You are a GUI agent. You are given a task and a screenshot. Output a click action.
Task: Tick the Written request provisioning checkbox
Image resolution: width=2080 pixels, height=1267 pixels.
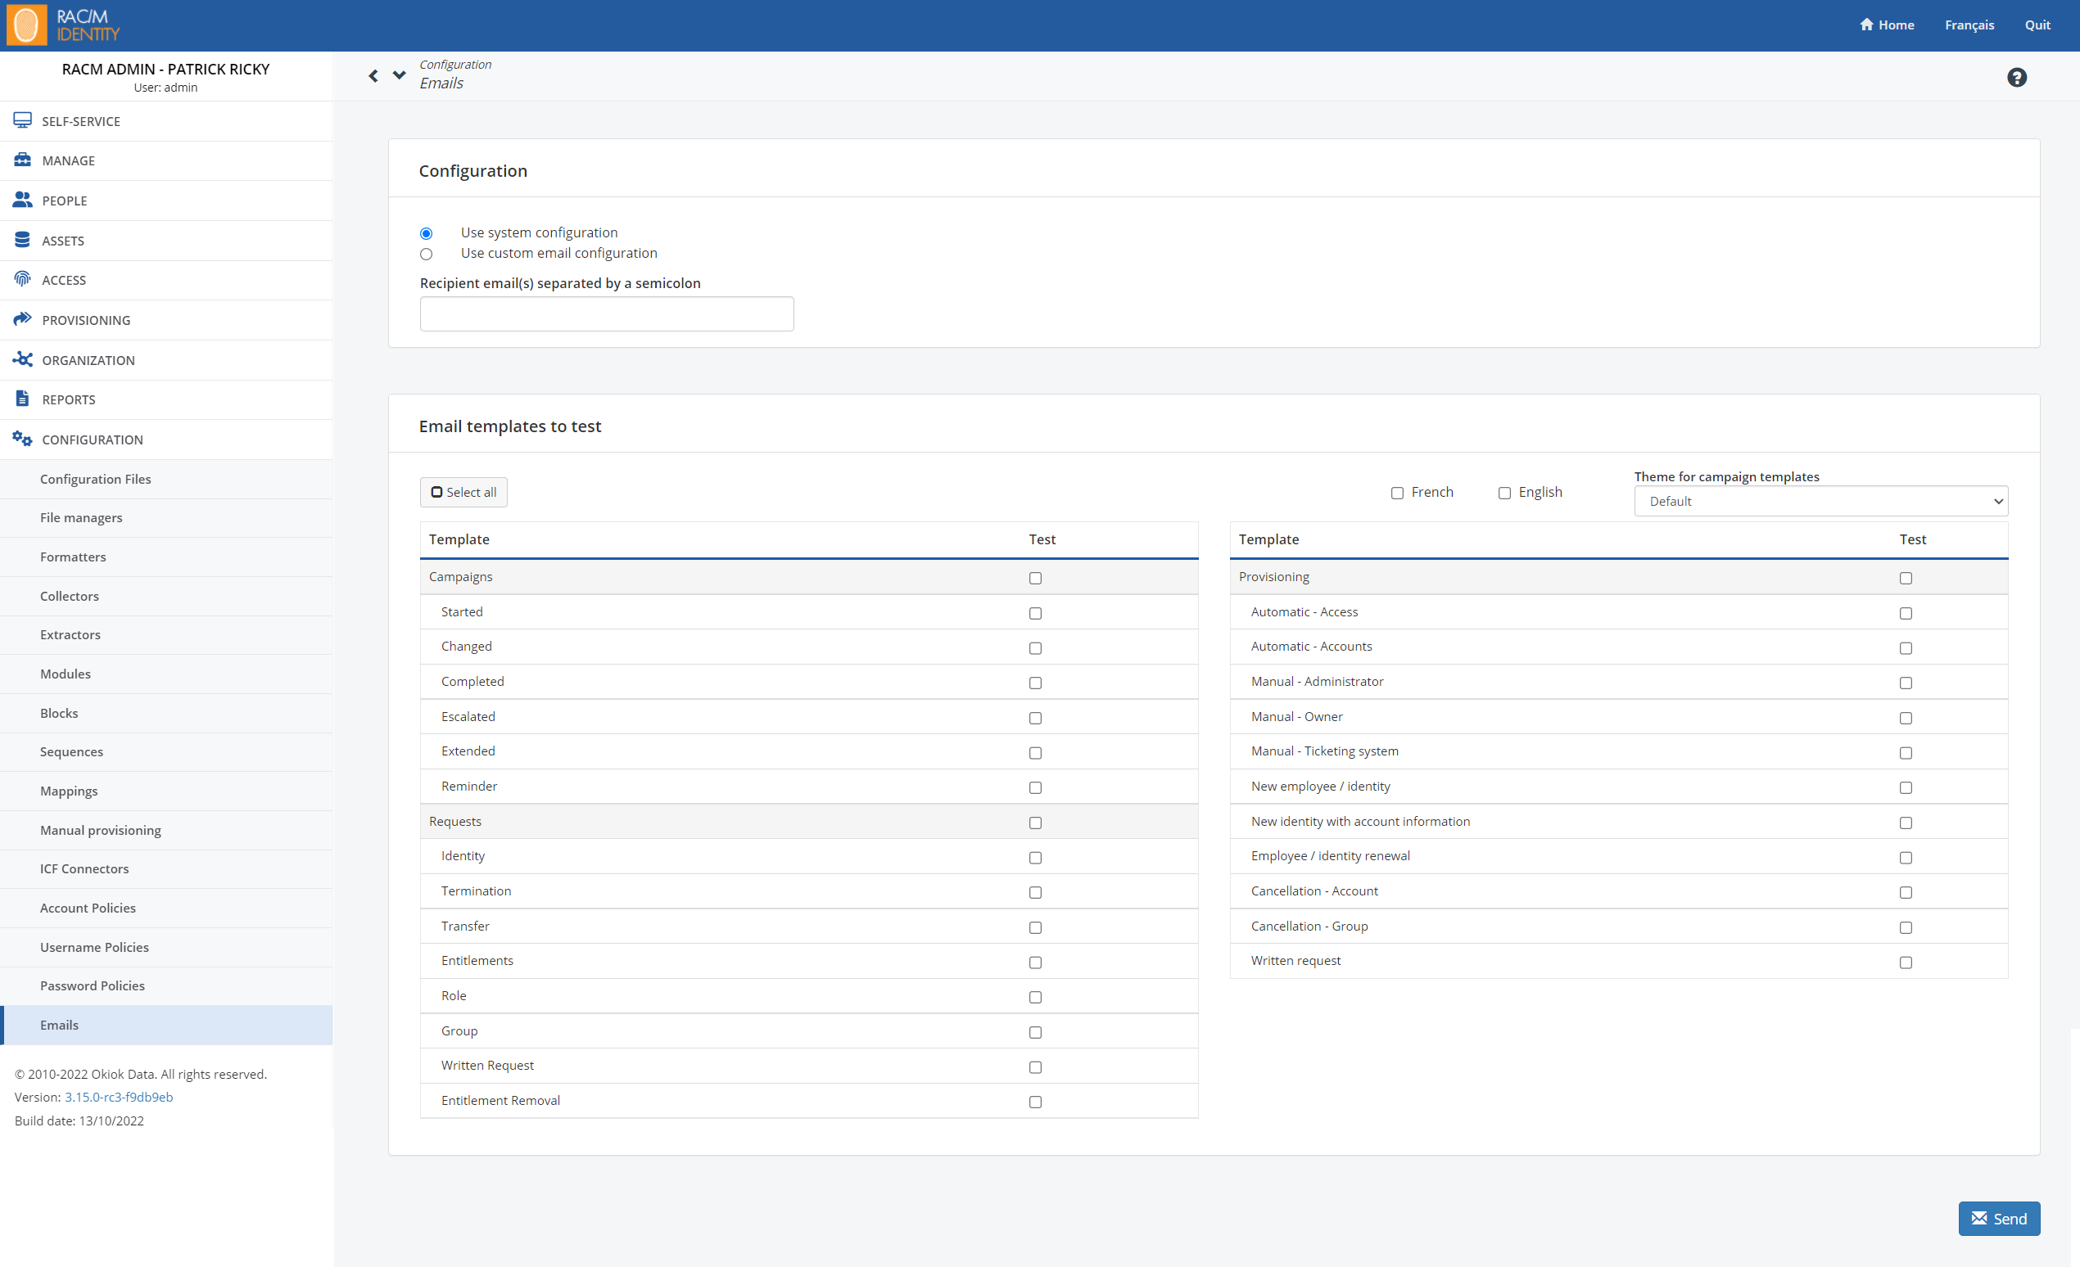click(x=1906, y=963)
